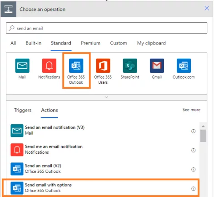Open the My clipboard tab
Screen dimensions: 214x197
pyautogui.click(x=151, y=43)
